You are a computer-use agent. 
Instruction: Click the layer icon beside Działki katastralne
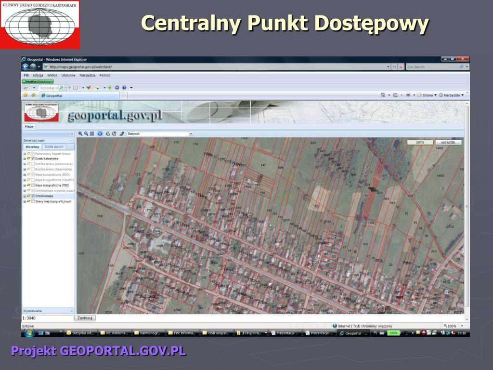pyautogui.click(x=28, y=159)
